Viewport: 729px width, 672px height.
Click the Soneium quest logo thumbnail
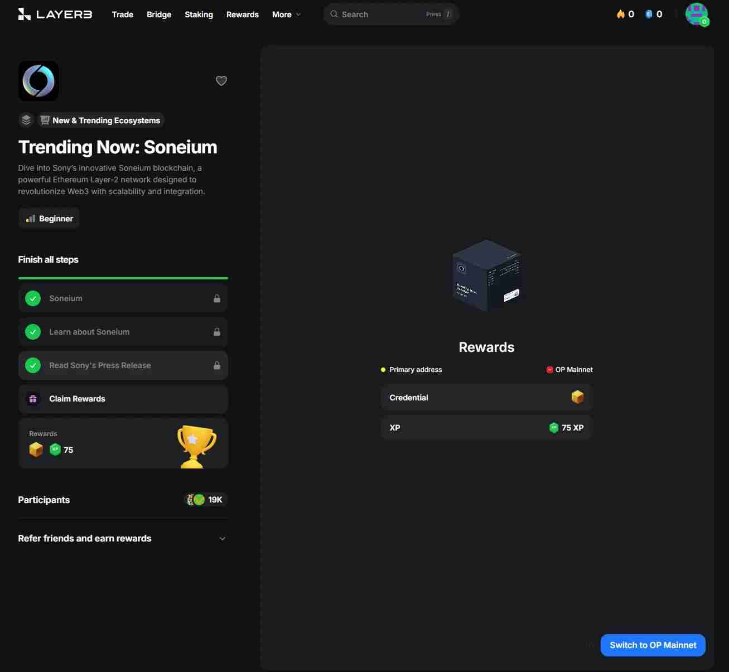38,81
